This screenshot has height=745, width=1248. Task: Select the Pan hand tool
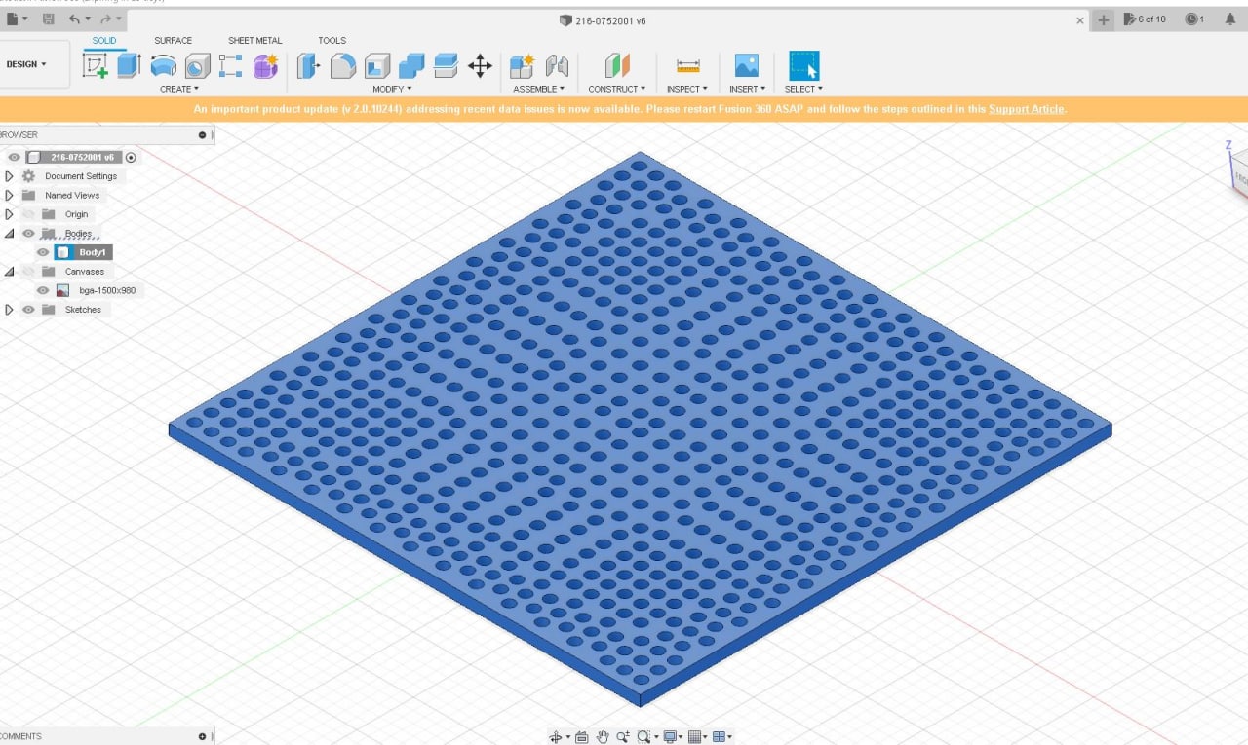pyautogui.click(x=603, y=737)
